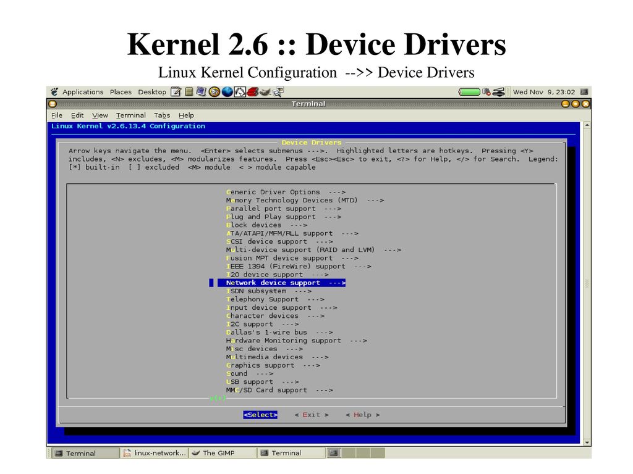Click the terminal scrollbar up arrow
Screen dimensions: 633x474
click(x=587, y=125)
